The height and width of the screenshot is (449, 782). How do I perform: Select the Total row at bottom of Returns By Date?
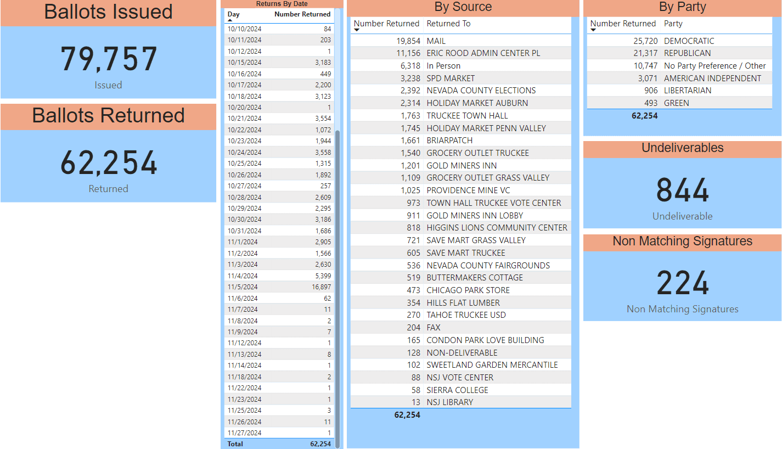click(x=279, y=444)
